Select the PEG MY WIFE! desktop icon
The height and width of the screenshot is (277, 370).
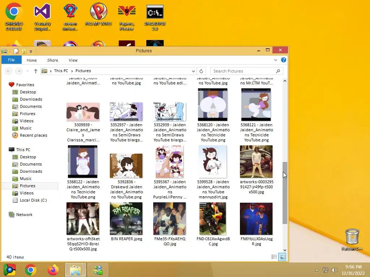(98, 14)
